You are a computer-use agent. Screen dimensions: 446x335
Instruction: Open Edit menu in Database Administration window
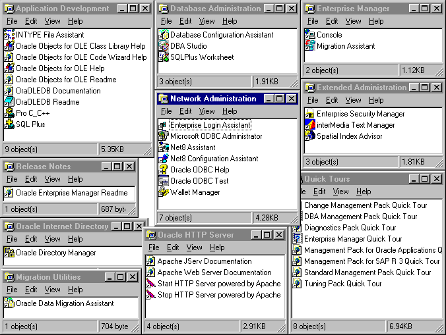tap(185, 21)
